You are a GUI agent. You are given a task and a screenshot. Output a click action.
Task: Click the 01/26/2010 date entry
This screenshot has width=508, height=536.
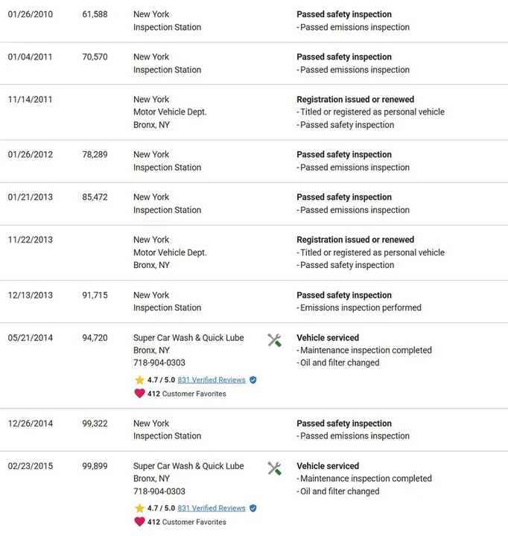point(31,14)
